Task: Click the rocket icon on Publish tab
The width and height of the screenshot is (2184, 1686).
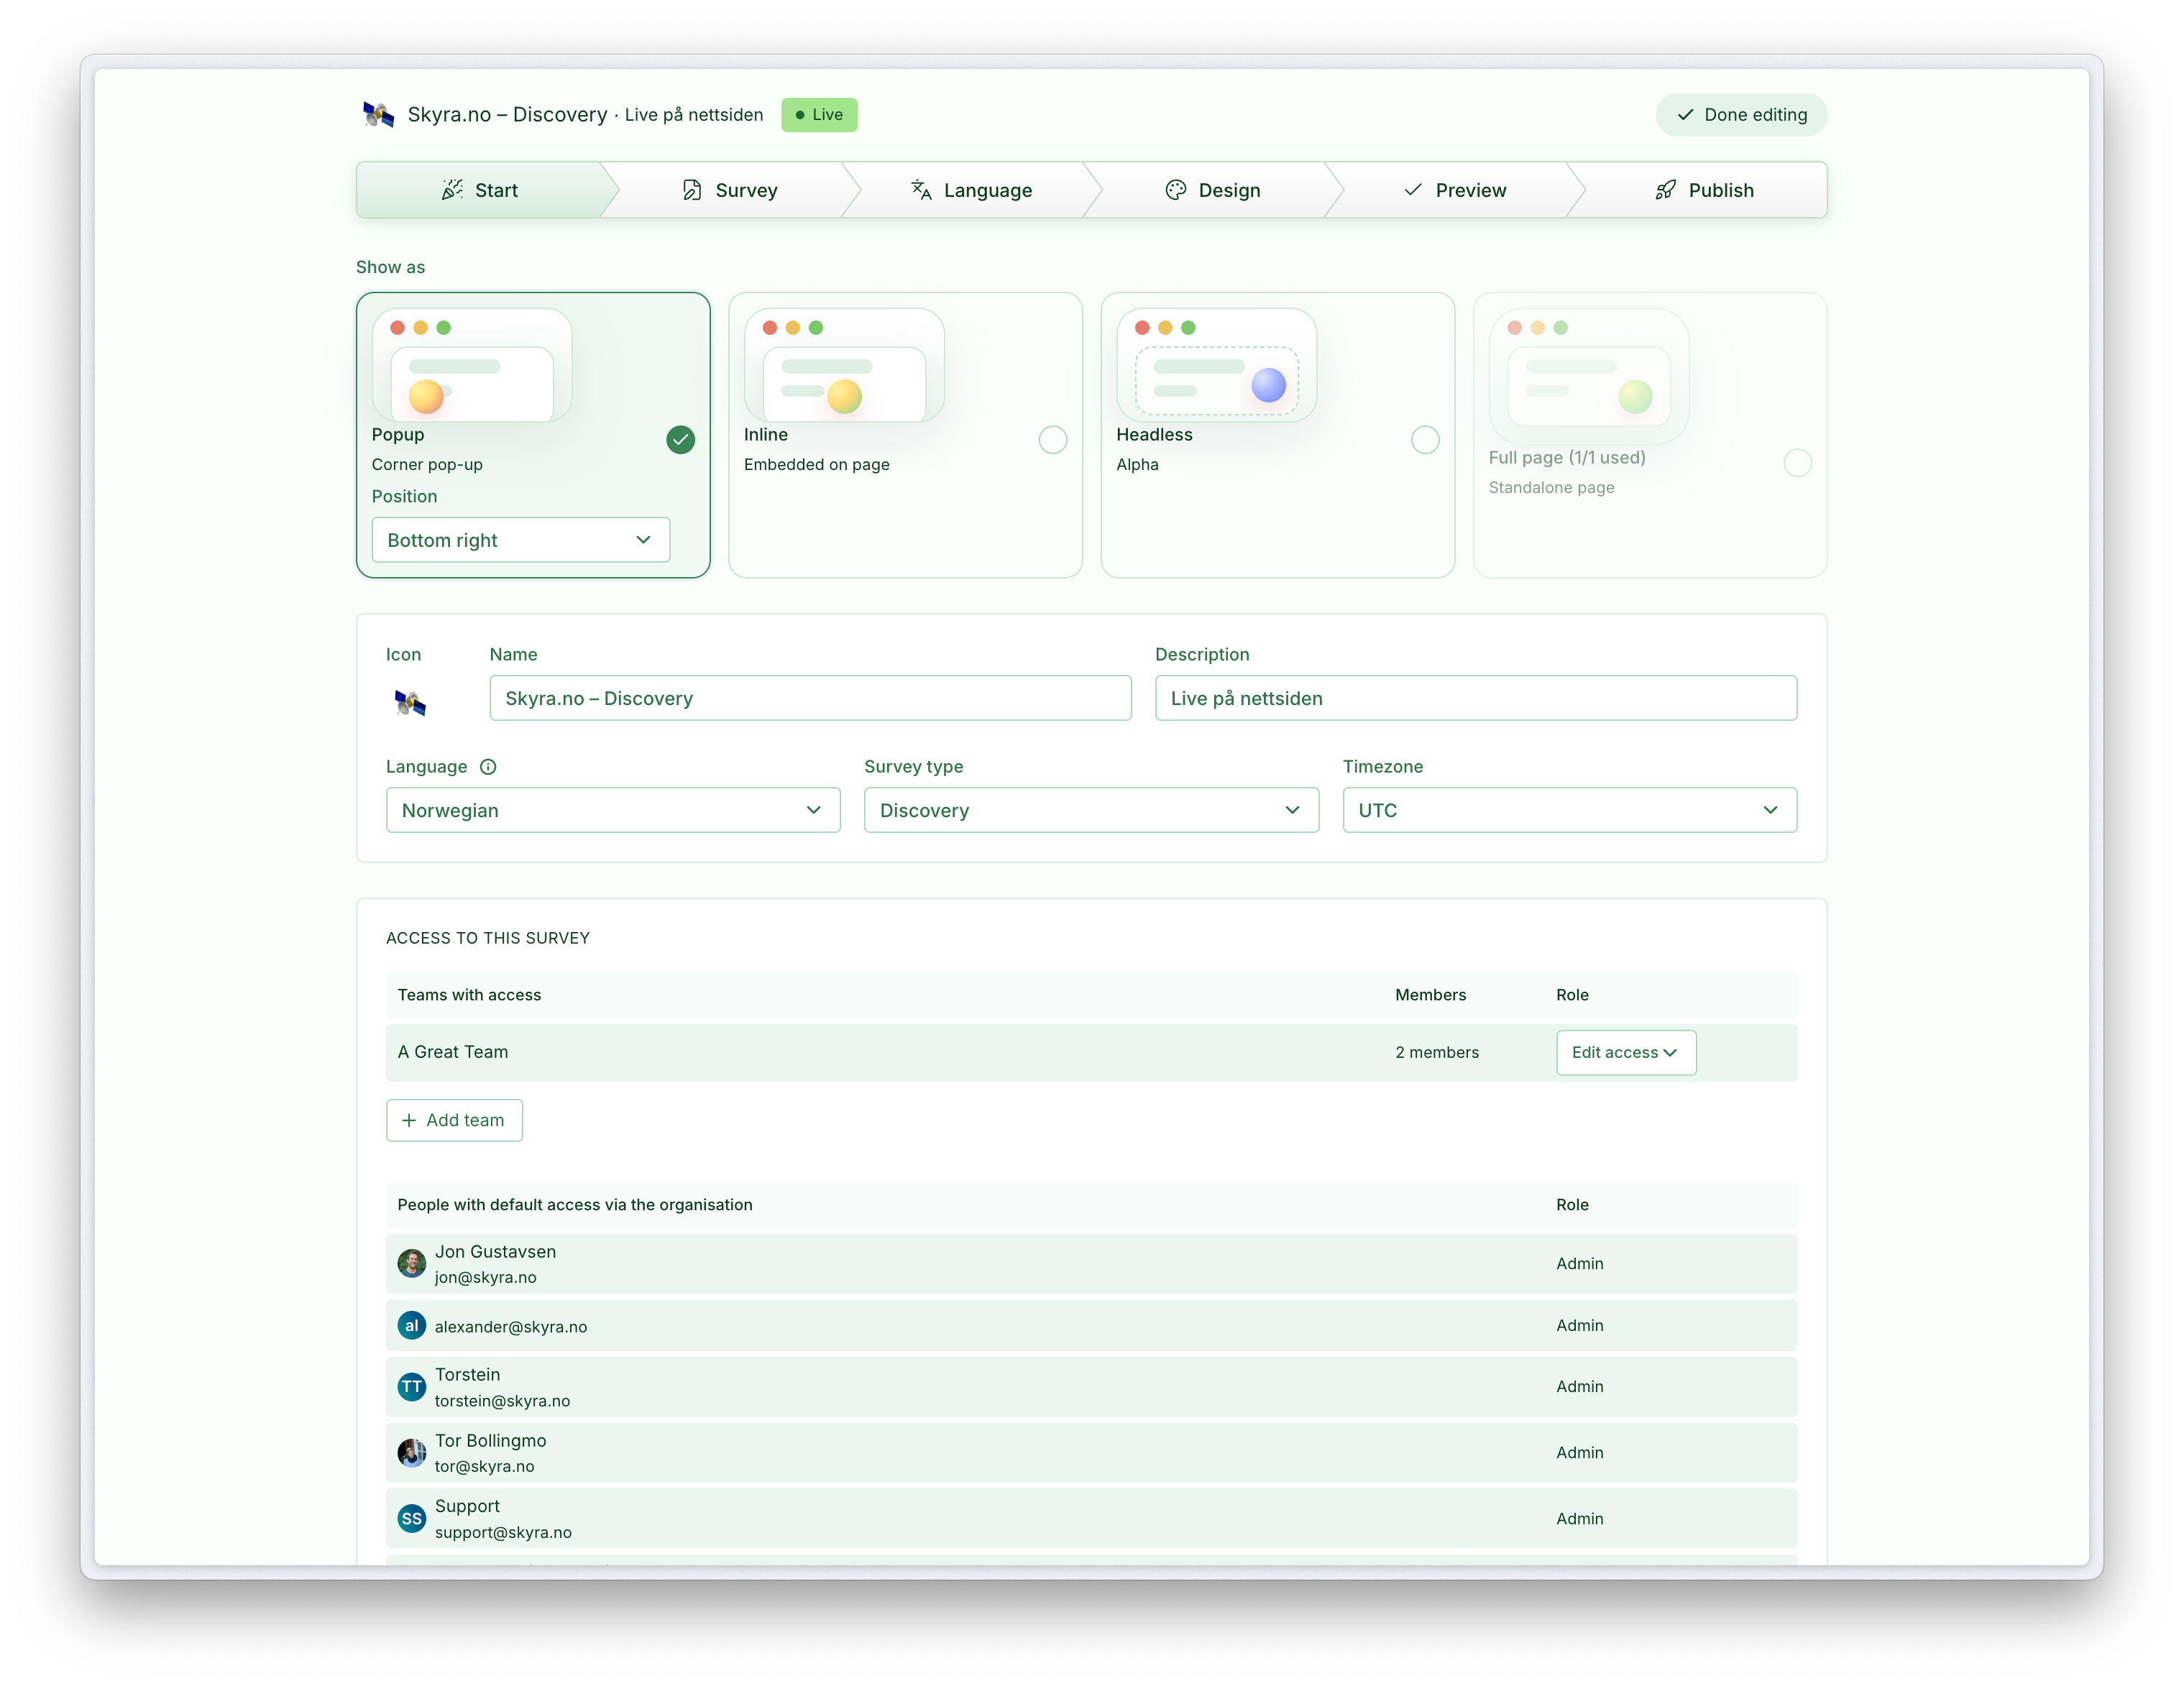Action: [1665, 190]
